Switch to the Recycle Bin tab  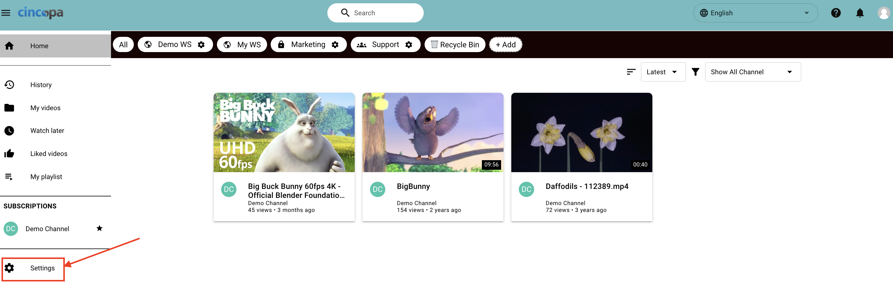[455, 45]
